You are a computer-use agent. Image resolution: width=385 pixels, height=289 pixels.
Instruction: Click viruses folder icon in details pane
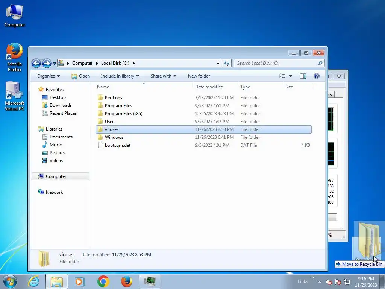[x=44, y=259]
